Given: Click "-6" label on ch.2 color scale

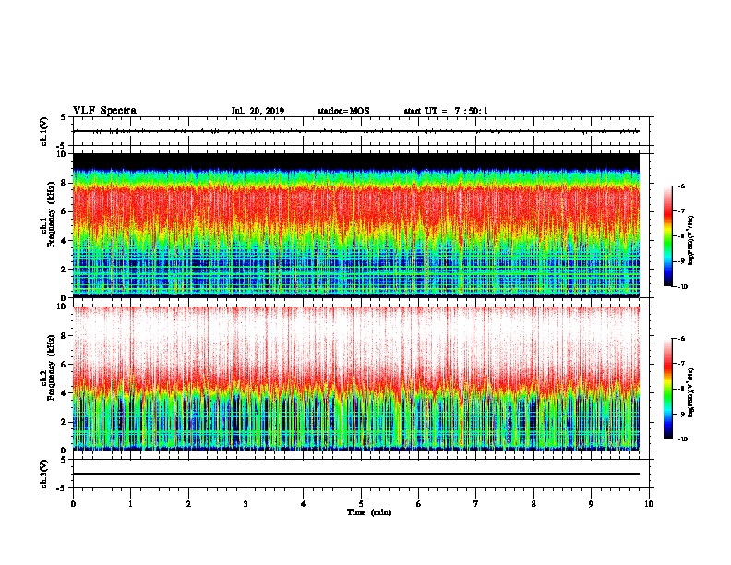Looking at the screenshot, I should click(x=681, y=339).
